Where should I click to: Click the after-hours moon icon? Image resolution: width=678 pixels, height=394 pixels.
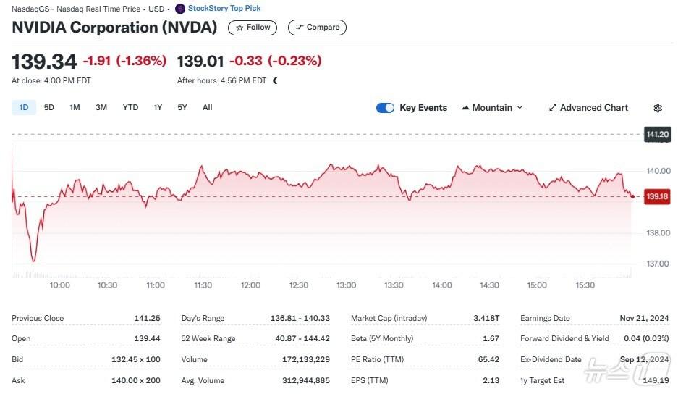[x=275, y=80]
